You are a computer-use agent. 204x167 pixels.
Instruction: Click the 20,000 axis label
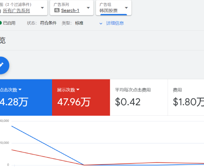click(x=4, y=143)
